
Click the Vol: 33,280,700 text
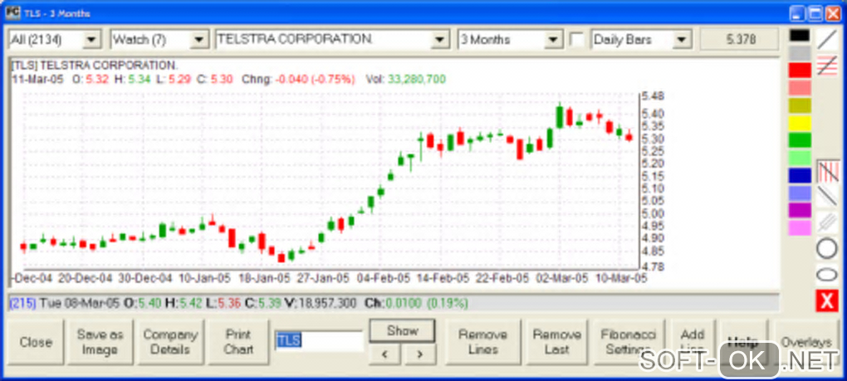pyautogui.click(x=406, y=80)
